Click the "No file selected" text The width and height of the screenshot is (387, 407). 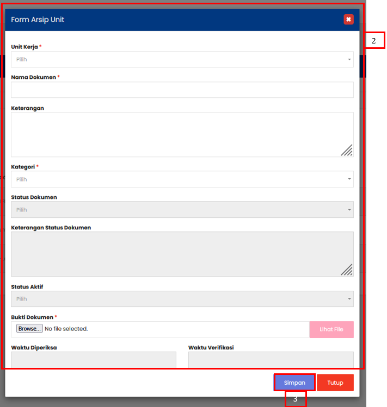point(66,329)
